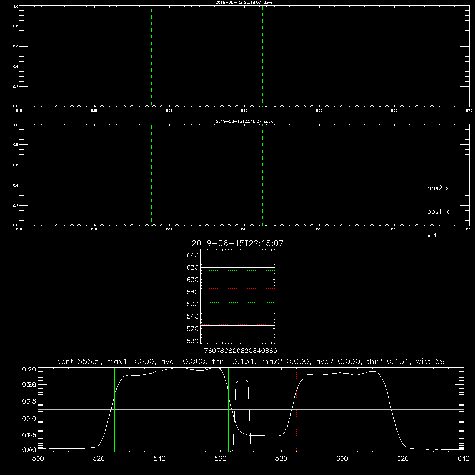Select the 'pos1 x' legend label
Viewport: 475px width, 475px height.
(x=438, y=212)
